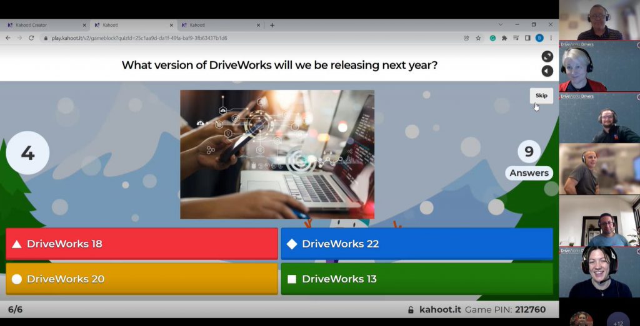Select the bearded man with headphones tile
640x326 pixels.
tap(599, 118)
